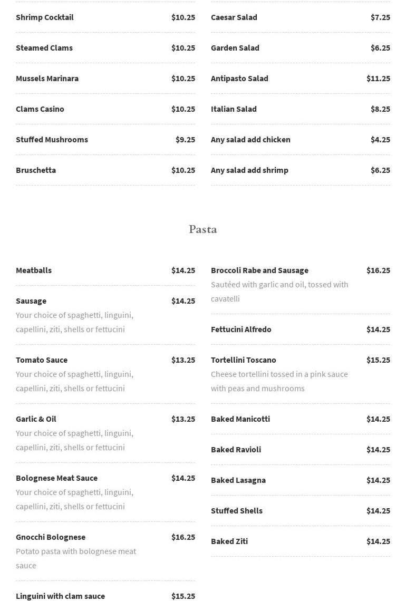
Task: Click the "Any salad add chicken" option
Action: tap(250, 140)
